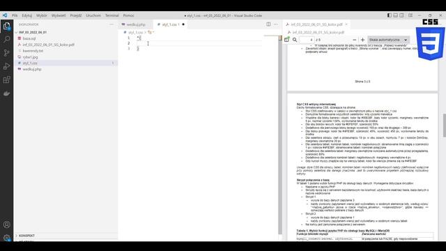Open the Source Control view
Image resolution: width=446 pixels, height=251 pixels.
pyautogui.click(x=6, y=53)
